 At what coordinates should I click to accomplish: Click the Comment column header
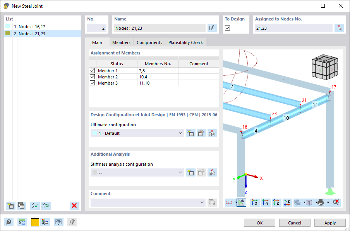(x=199, y=64)
